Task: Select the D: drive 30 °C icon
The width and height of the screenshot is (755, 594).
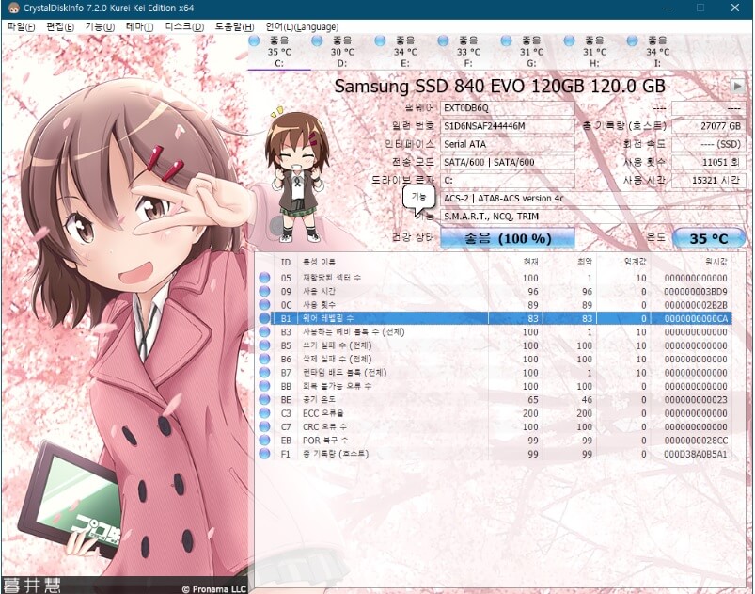Action: (317, 41)
